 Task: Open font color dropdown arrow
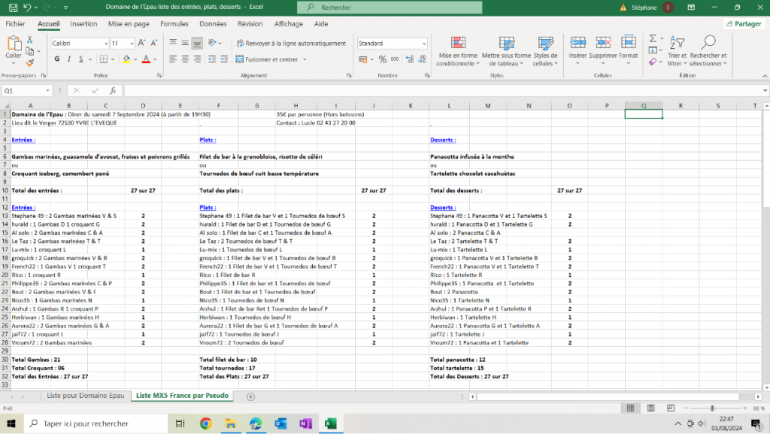155,59
